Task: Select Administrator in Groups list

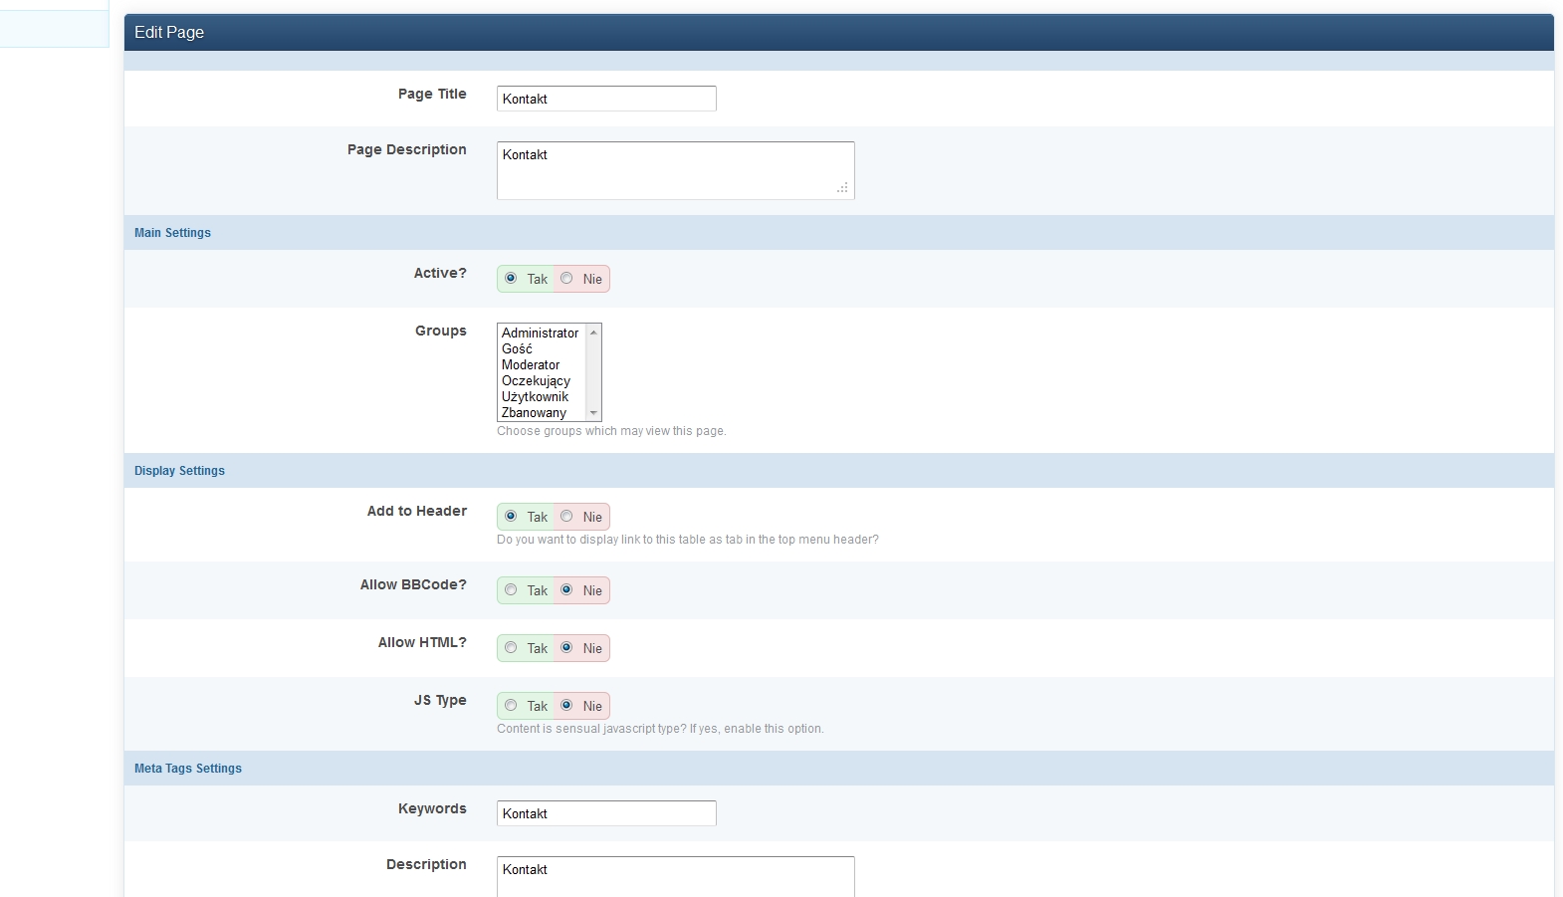Action: (540, 334)
